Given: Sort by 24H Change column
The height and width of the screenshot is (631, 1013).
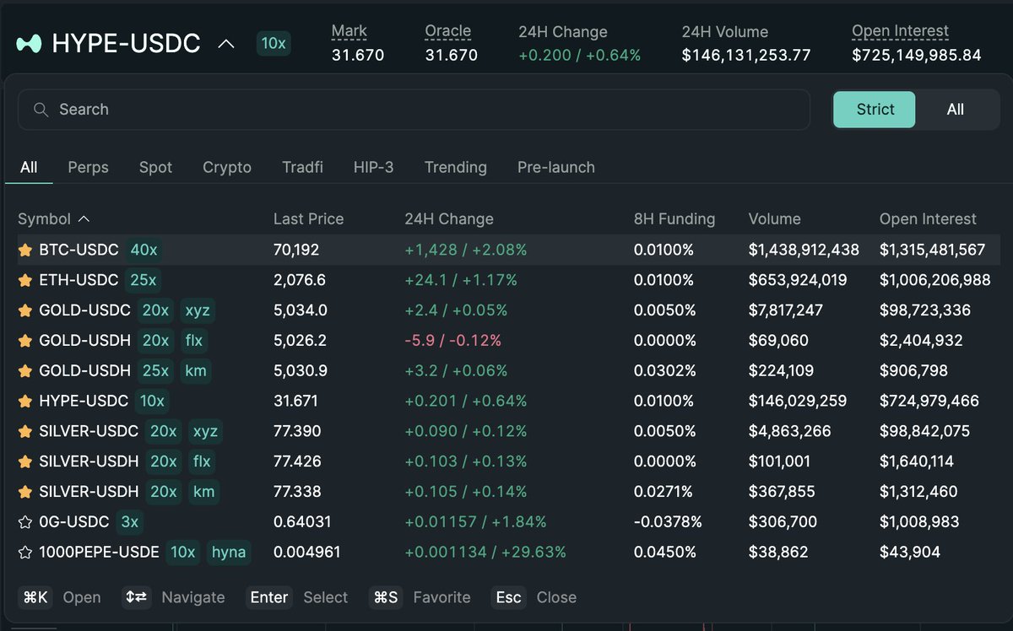Looking at the screenshot, I should 449,218.
